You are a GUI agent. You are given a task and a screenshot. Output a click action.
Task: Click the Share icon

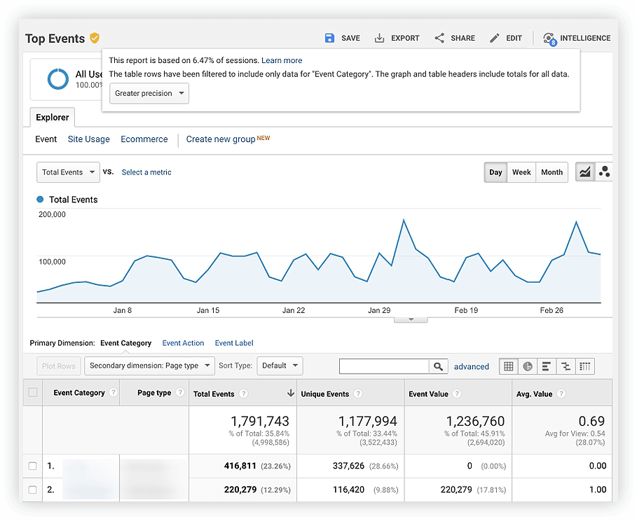[x=439, y=39]
